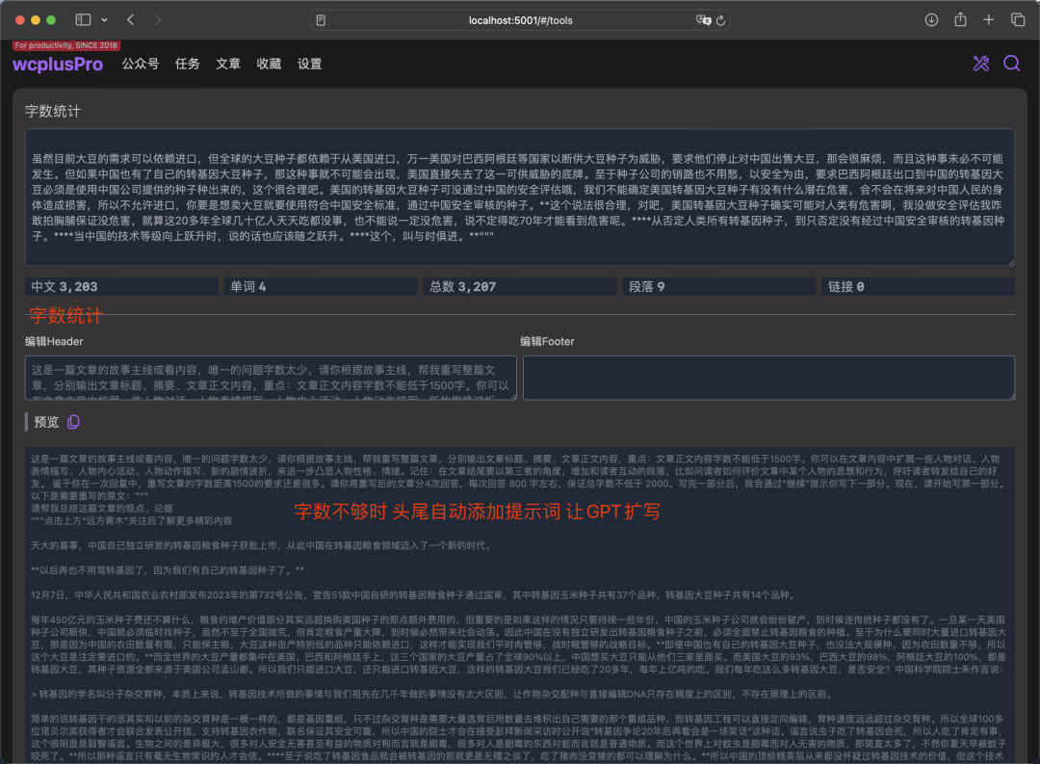Click into the 编辑Header text area

pyautogui.click(x=271, y=378)
